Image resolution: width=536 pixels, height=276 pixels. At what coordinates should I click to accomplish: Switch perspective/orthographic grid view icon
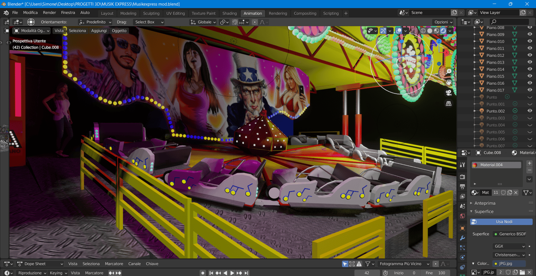point(449,104)
